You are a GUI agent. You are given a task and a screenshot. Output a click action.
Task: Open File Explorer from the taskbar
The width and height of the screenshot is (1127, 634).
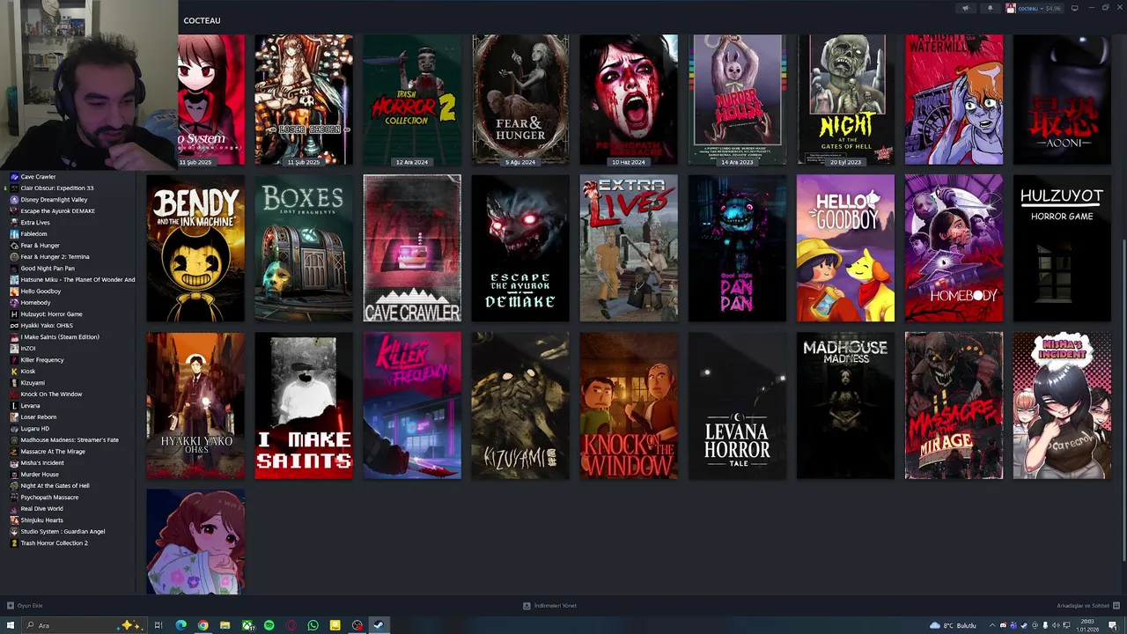(x=225, y=625)
